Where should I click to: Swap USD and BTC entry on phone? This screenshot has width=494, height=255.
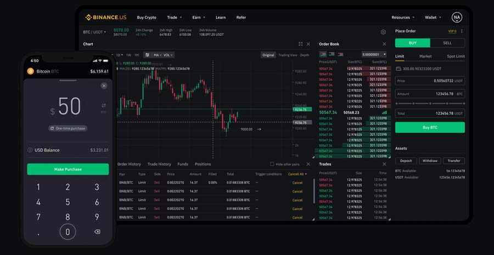point(104,105)
